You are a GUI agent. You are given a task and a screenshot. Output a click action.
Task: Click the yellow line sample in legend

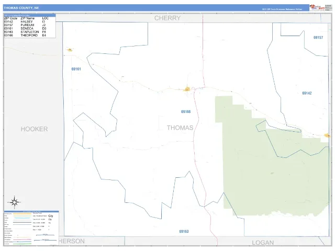[x=22, y=213]
